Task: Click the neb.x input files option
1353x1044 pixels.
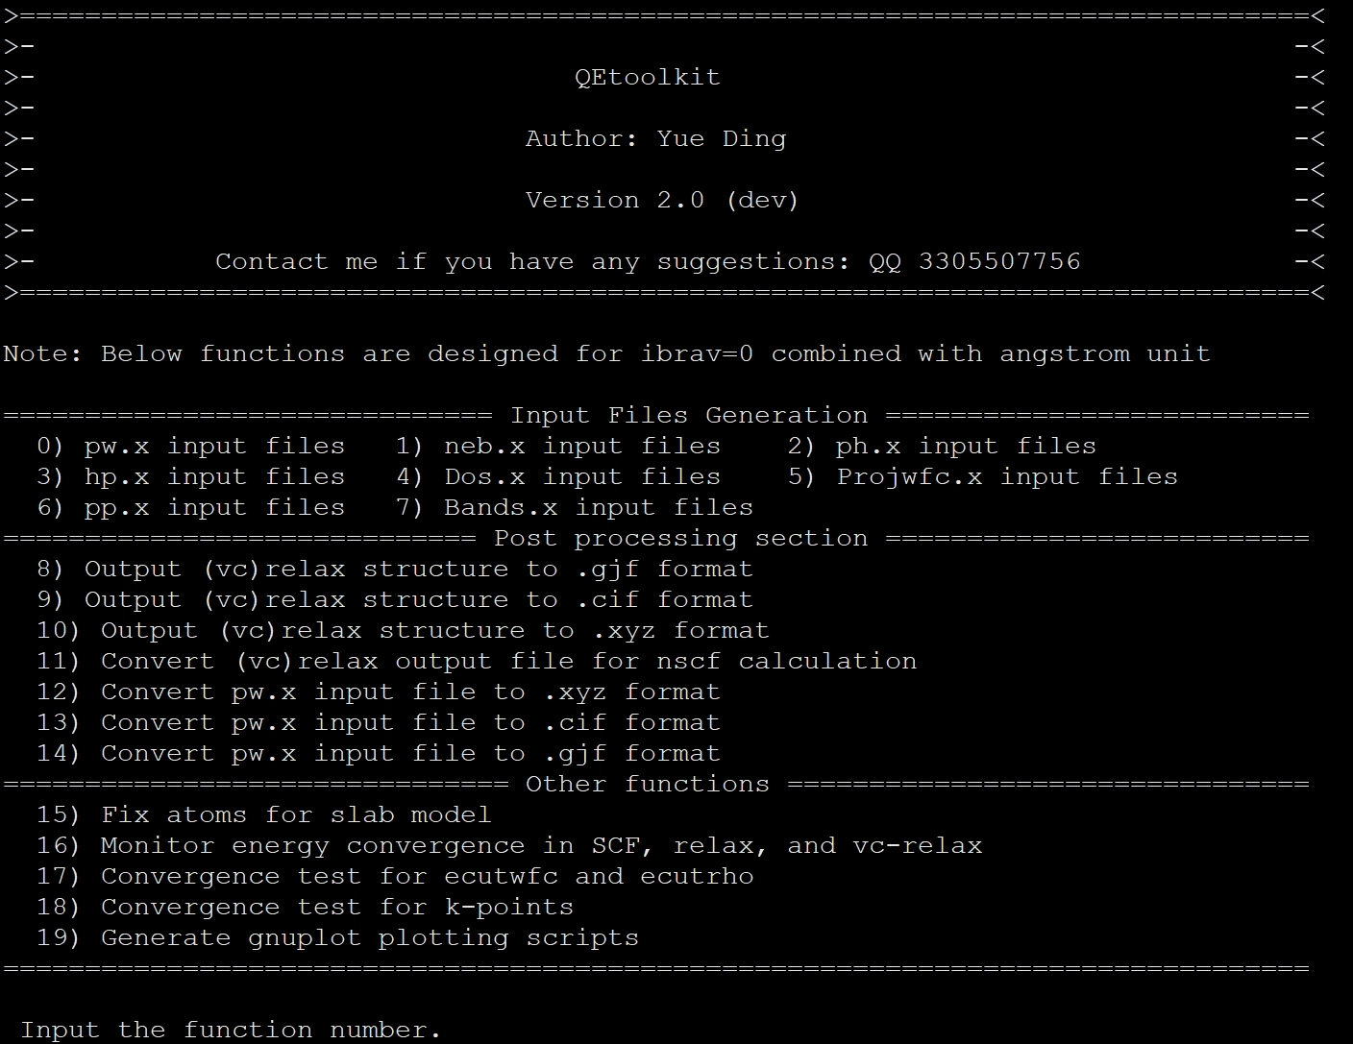Action: pyautogui.click(x=558, y=447)
